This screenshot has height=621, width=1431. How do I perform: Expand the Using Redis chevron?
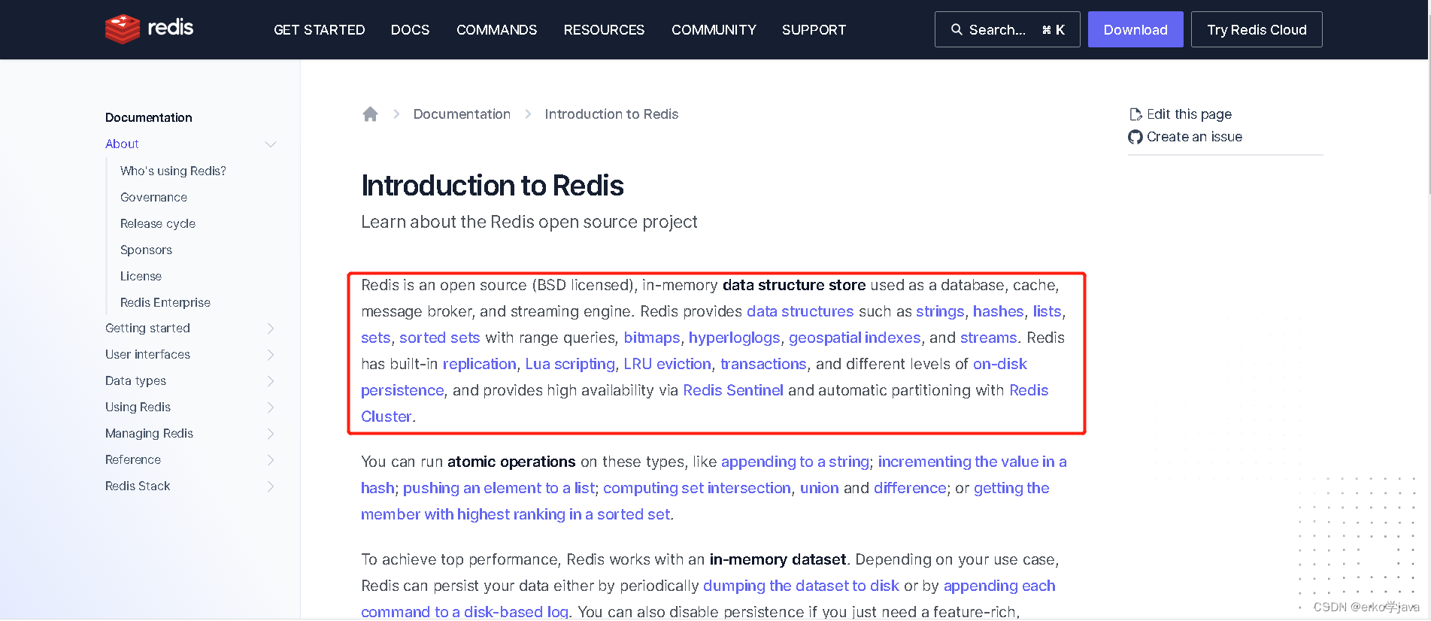(x=271, y=407)
